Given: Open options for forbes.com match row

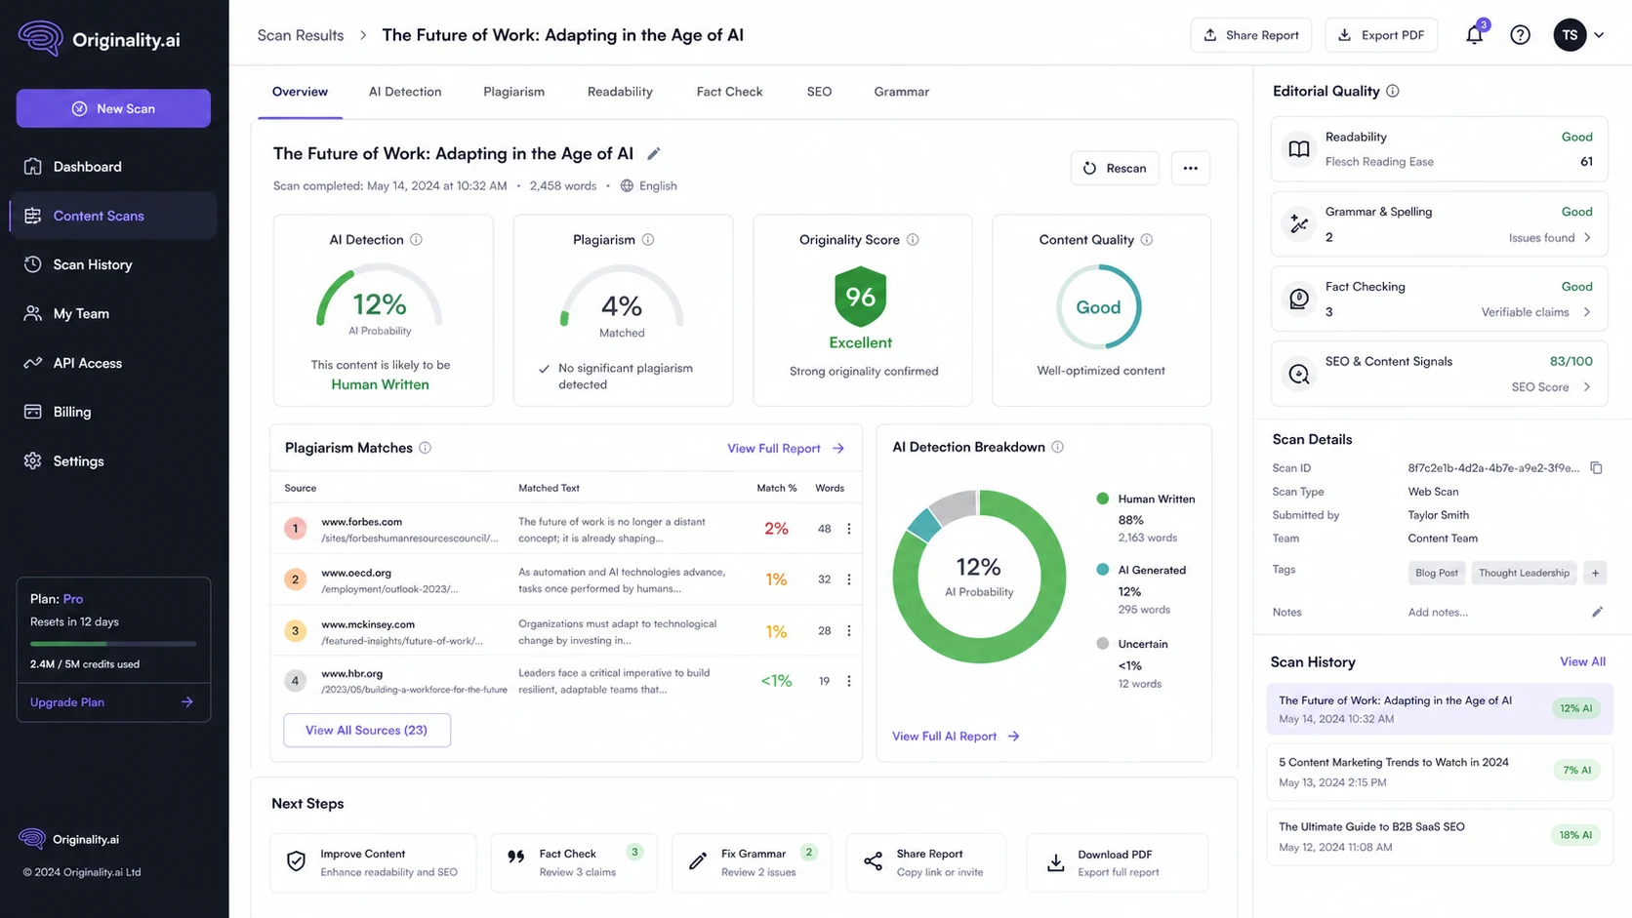Looking at the screenshot, I should point(848,529).
